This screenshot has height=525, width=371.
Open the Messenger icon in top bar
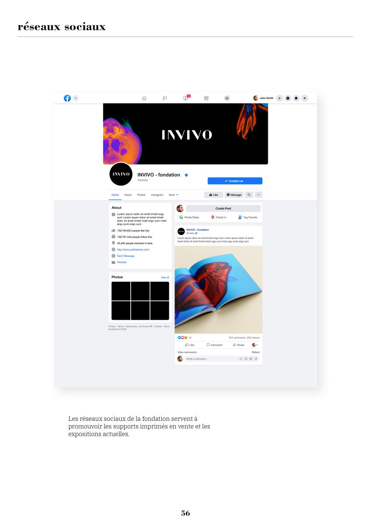tap(288, 98)
